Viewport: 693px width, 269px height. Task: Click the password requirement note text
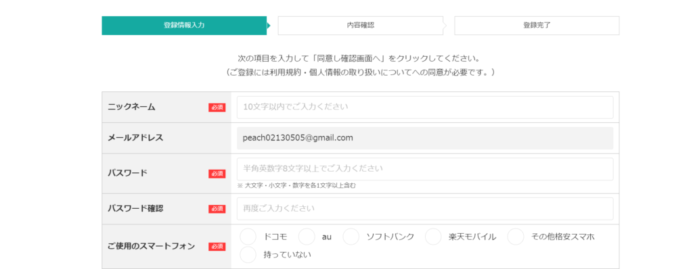point(296,185)
